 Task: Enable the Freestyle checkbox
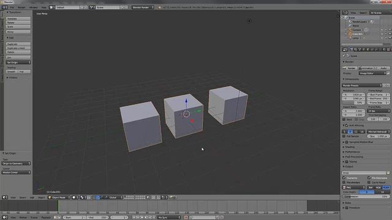[x=347, y=208]
